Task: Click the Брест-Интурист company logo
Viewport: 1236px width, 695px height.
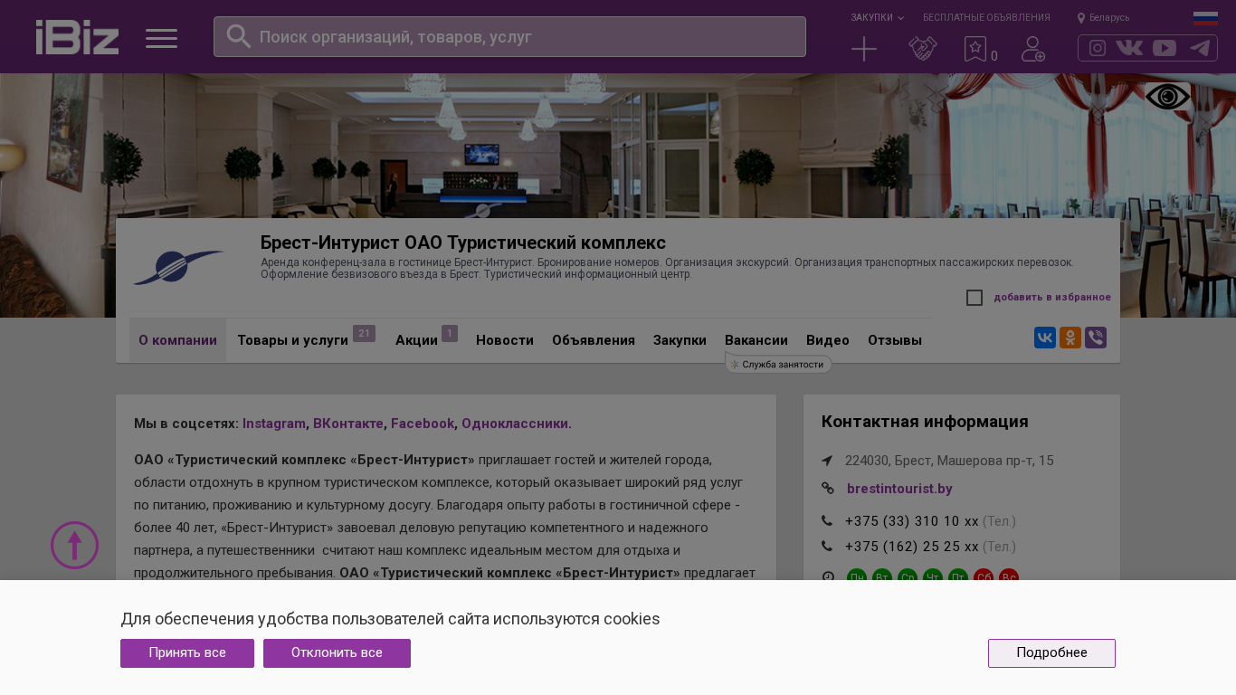Action: pyautogui.click(x=178, y=267)
